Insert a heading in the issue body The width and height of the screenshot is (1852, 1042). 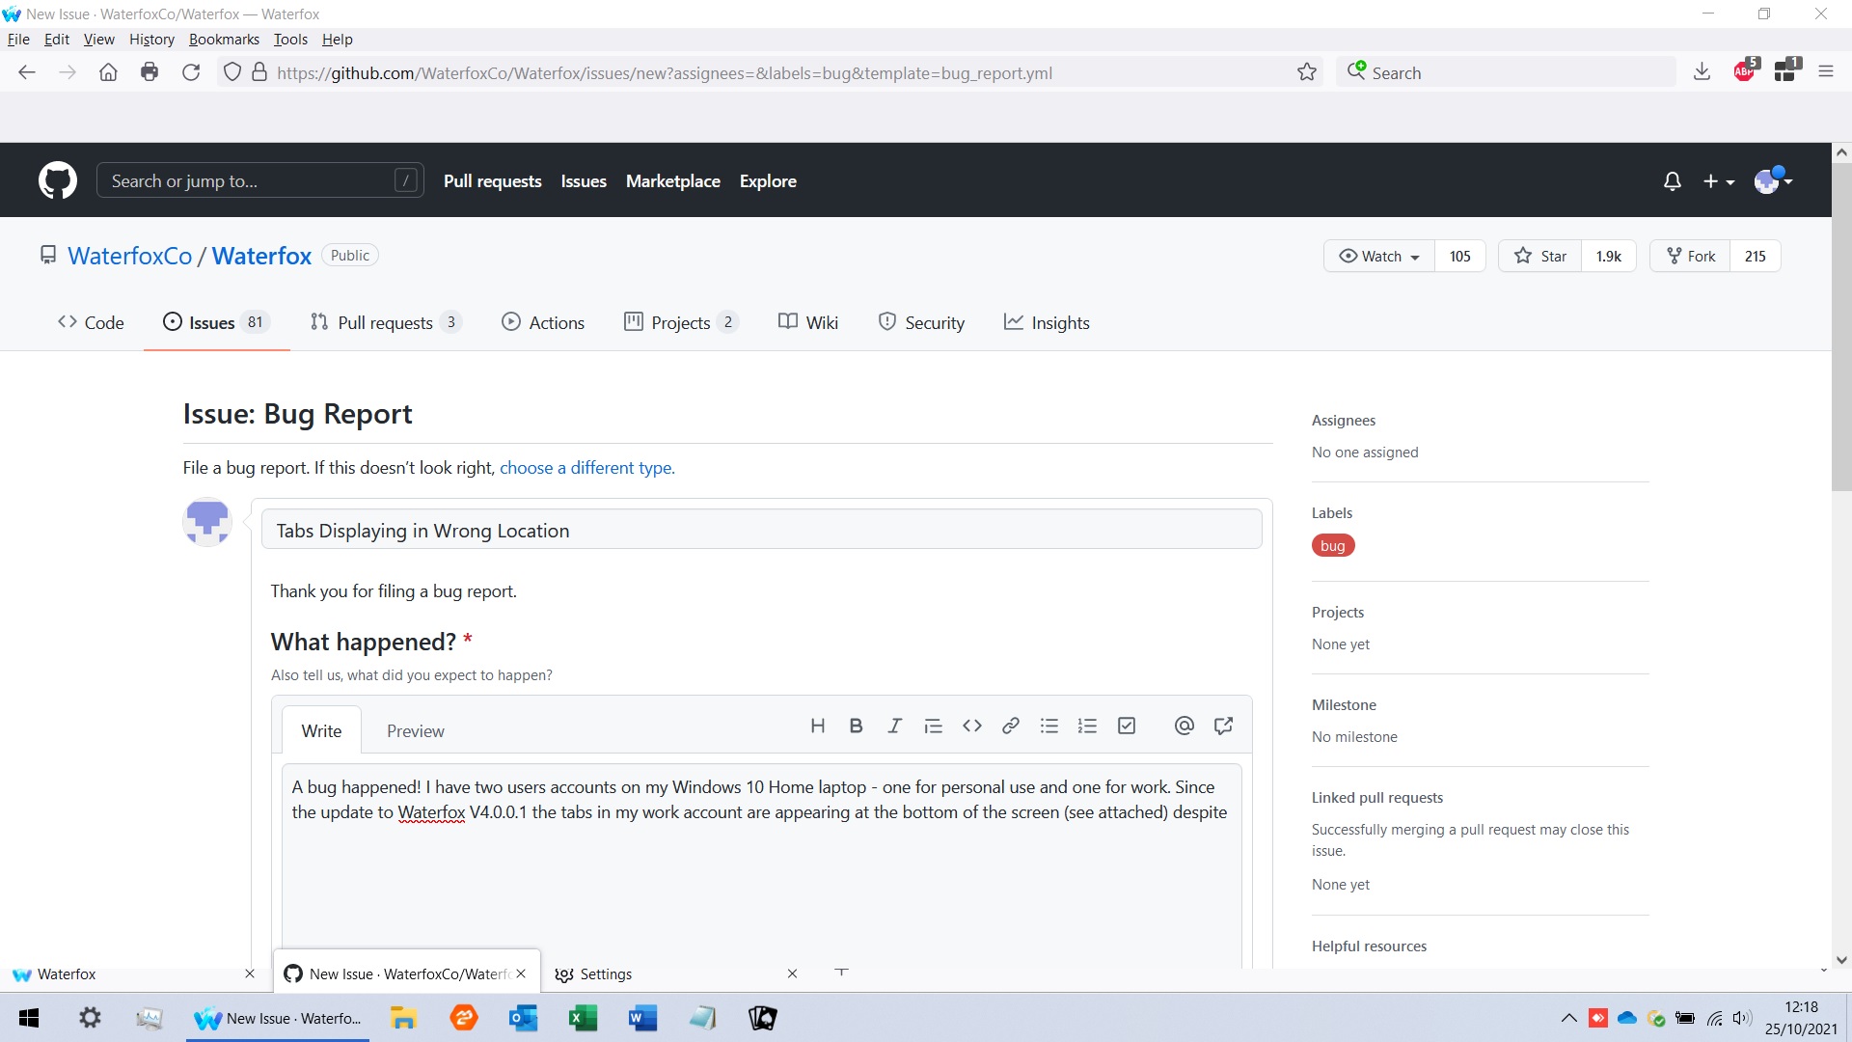coord(818,726)
